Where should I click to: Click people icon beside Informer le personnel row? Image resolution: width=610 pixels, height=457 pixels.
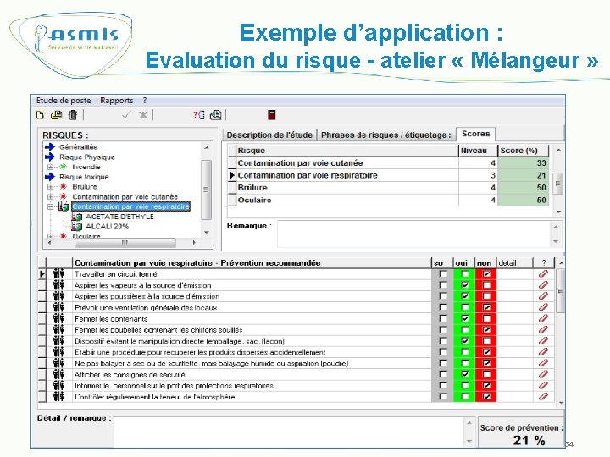(58, 386)
